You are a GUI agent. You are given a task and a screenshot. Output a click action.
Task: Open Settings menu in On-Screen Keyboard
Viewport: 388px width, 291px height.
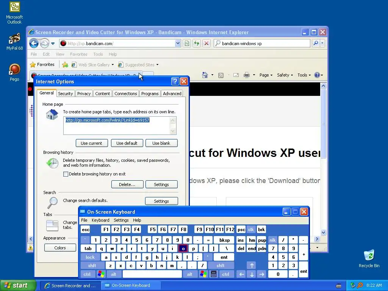(x=121, y=220)
